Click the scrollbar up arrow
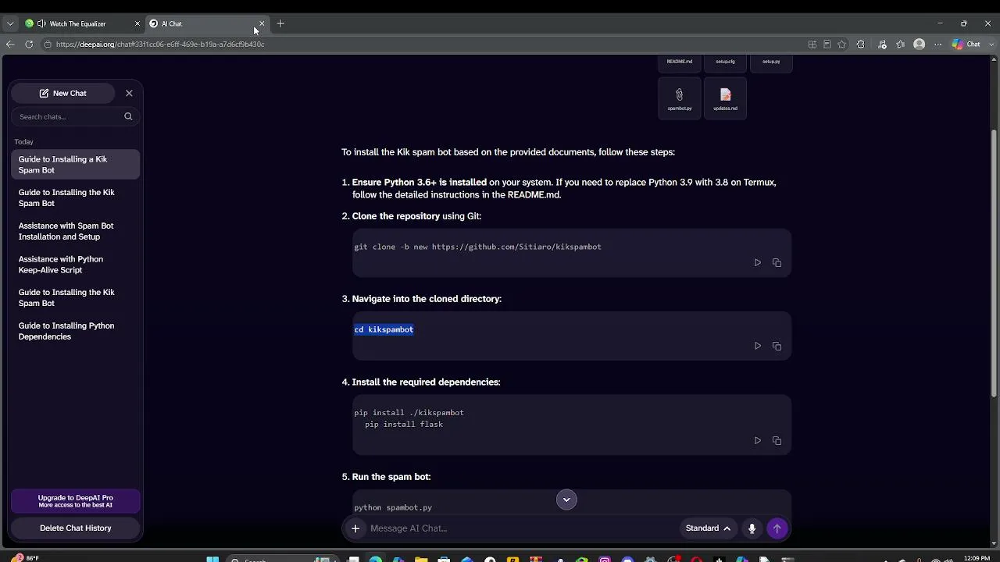 pyautogui.click(x=995, y=61)
